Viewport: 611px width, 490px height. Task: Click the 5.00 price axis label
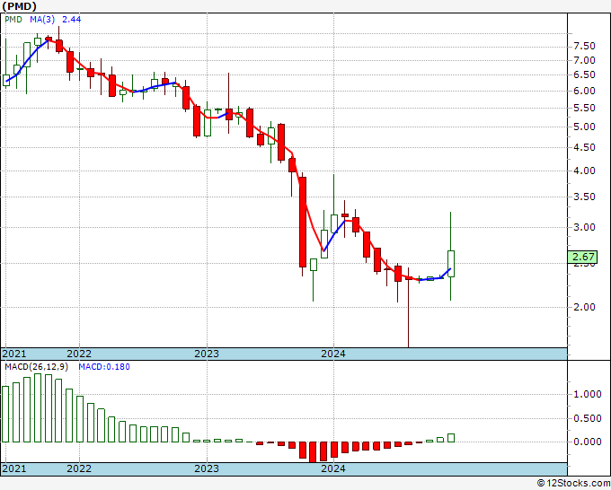(585, 127)
